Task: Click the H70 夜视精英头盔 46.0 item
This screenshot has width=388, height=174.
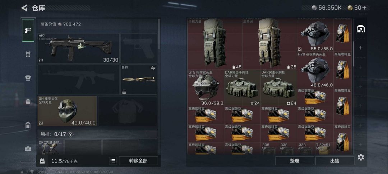Action: tap(315, 70)
